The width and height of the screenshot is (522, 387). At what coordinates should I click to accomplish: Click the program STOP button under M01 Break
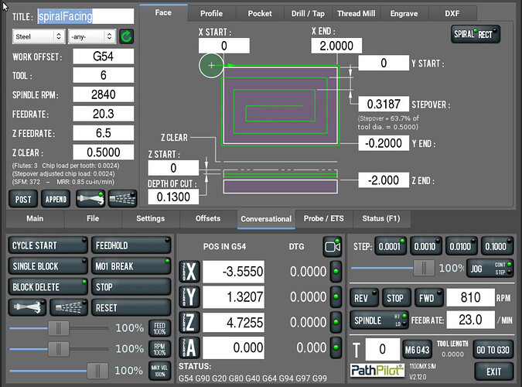click(131, 286)
